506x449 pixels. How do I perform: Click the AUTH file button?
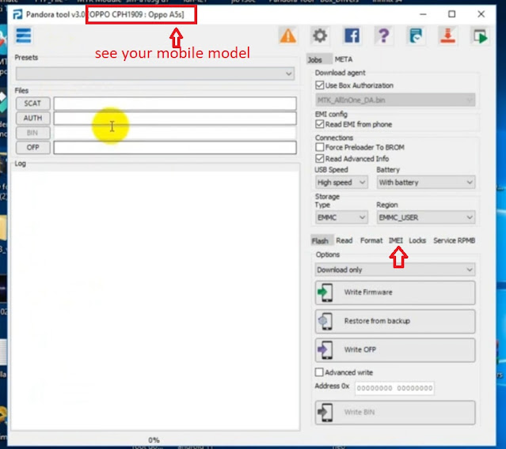(x=33, y=119)
